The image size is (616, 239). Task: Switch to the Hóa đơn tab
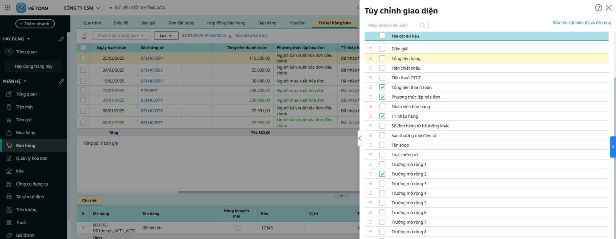(297, 23)
